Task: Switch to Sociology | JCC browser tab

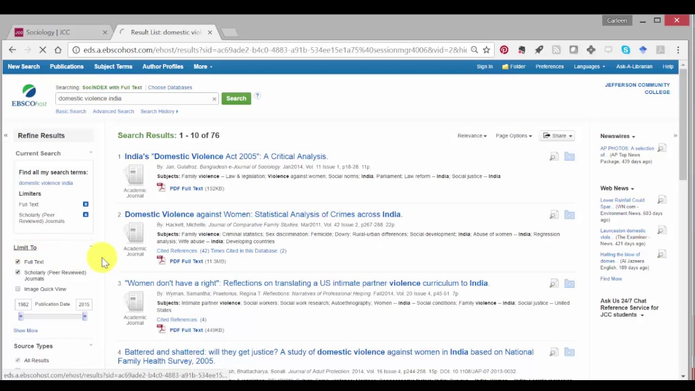Action: (59, 33)
